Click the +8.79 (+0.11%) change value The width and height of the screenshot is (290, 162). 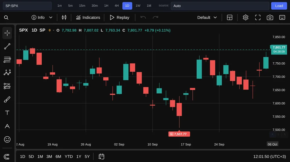click(x=157, y=30)
